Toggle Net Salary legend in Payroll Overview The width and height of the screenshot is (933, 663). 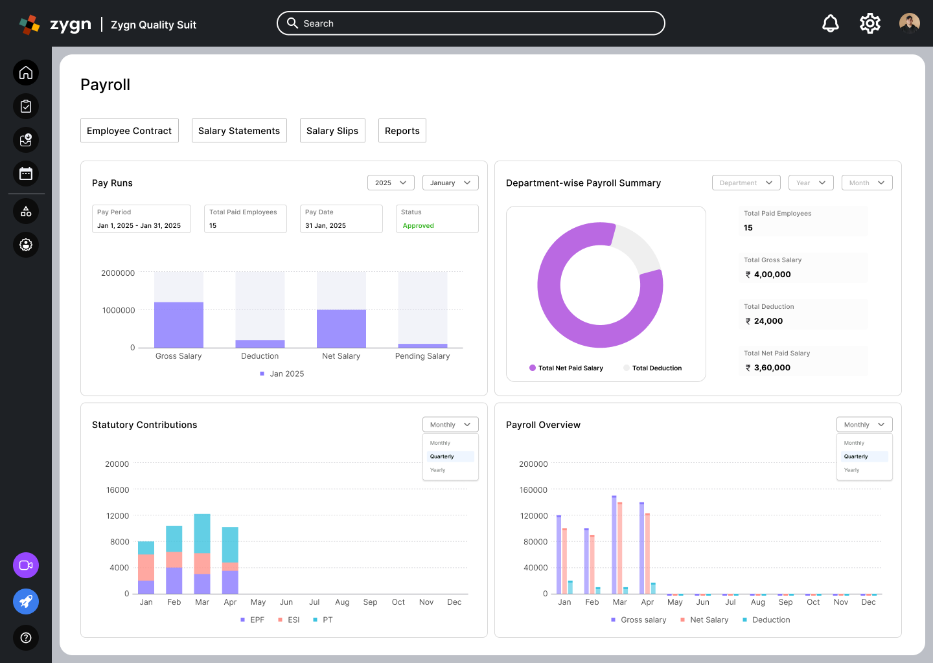[704, 620]
